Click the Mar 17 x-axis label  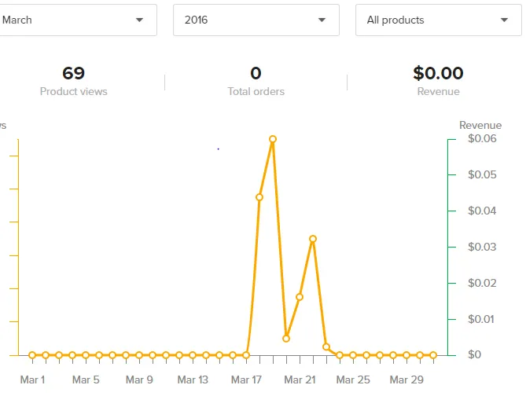(245, 380)
